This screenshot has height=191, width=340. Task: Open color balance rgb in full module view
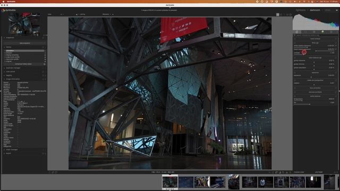tap(336, 58)
